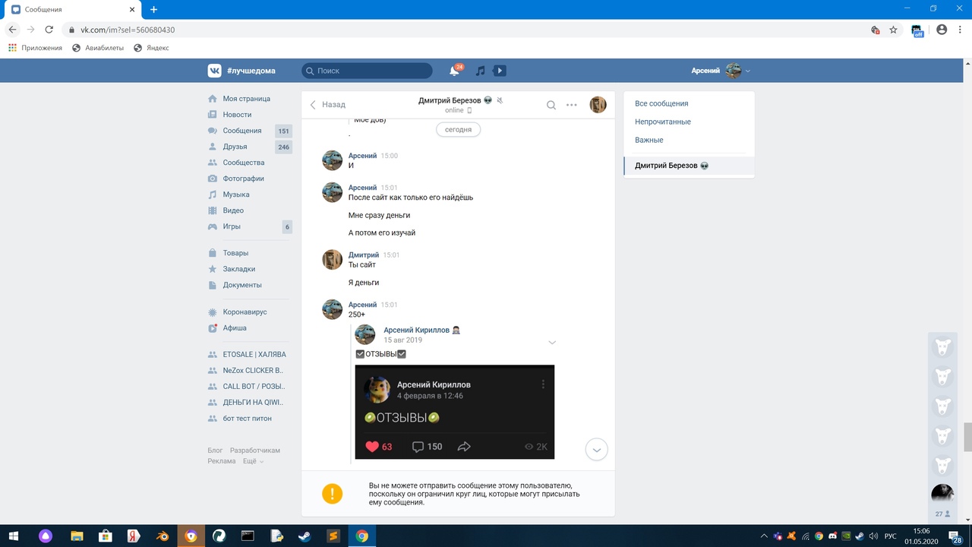The height and width of the screenshot is (547, 972).
Task: Reload the page in Chrome
Action: coord(49,30)
